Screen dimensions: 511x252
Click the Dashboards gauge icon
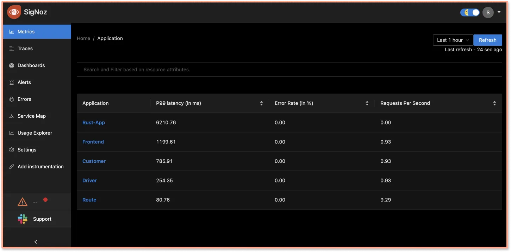pyautogui.click(x=12, y=65)
